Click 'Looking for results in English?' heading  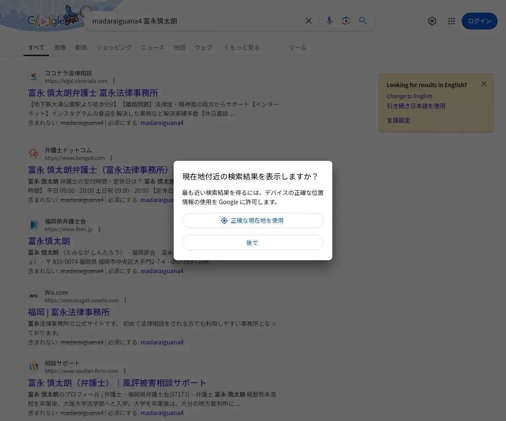point(427,85)
